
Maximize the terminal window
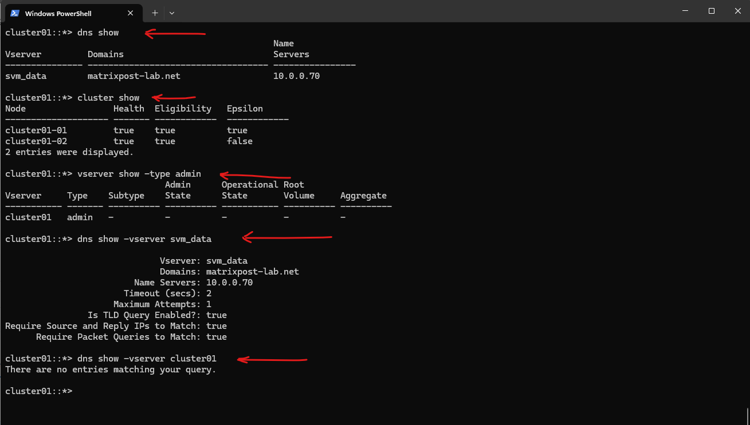(x=711, y=11)
